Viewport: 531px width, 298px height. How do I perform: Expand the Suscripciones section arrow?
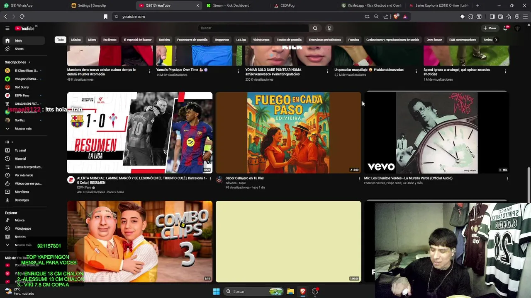tap(29, 62)
